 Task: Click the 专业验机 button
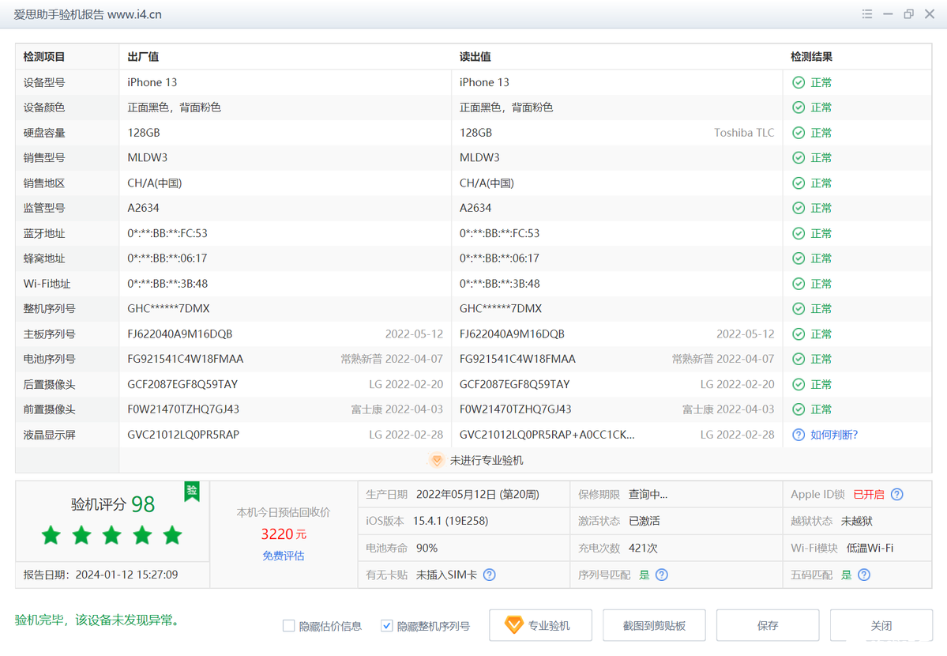pos(540,625)
